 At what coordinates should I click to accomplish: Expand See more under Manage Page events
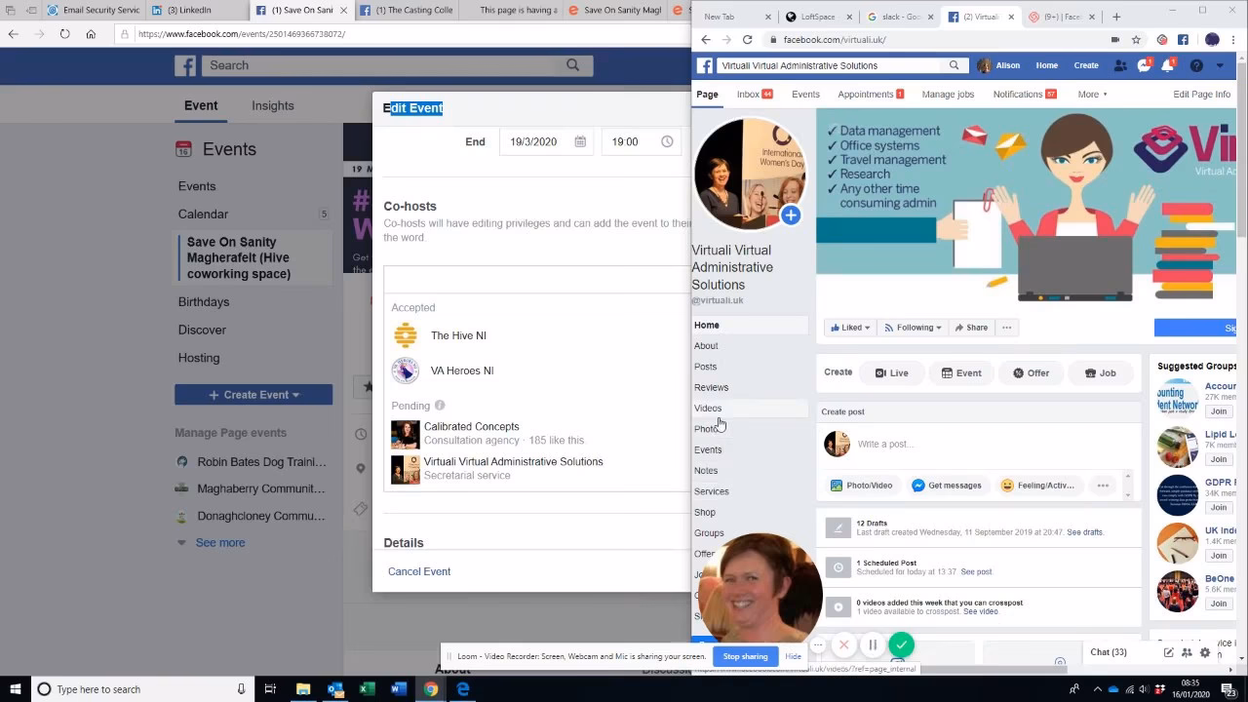[x=219, y=543]
